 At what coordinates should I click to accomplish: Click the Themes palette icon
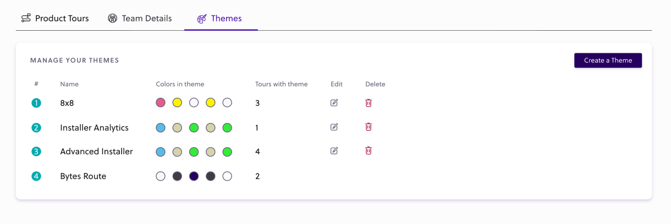tap(202, 19)
